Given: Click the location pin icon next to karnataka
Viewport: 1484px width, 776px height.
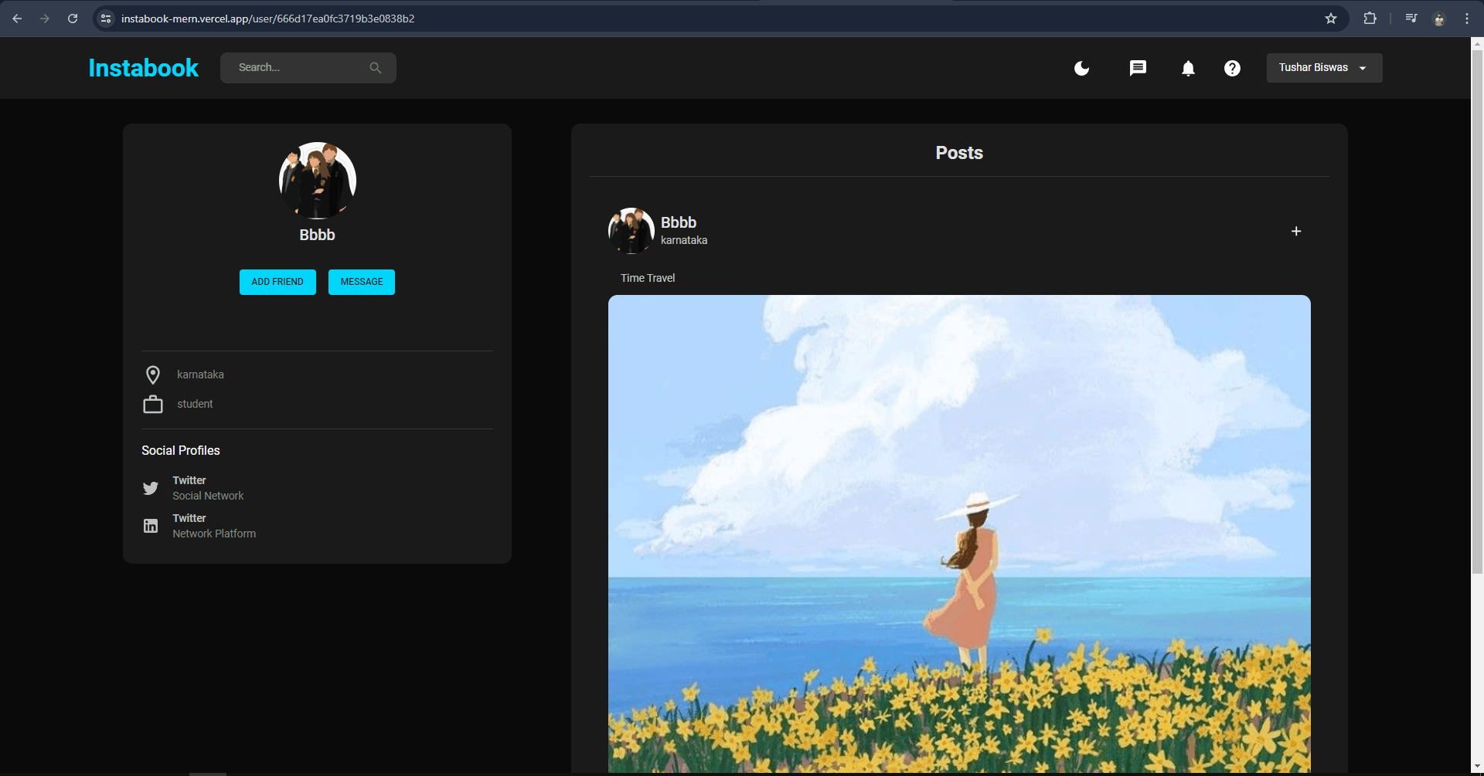Looking at the screenshot, I should point(153,374).
